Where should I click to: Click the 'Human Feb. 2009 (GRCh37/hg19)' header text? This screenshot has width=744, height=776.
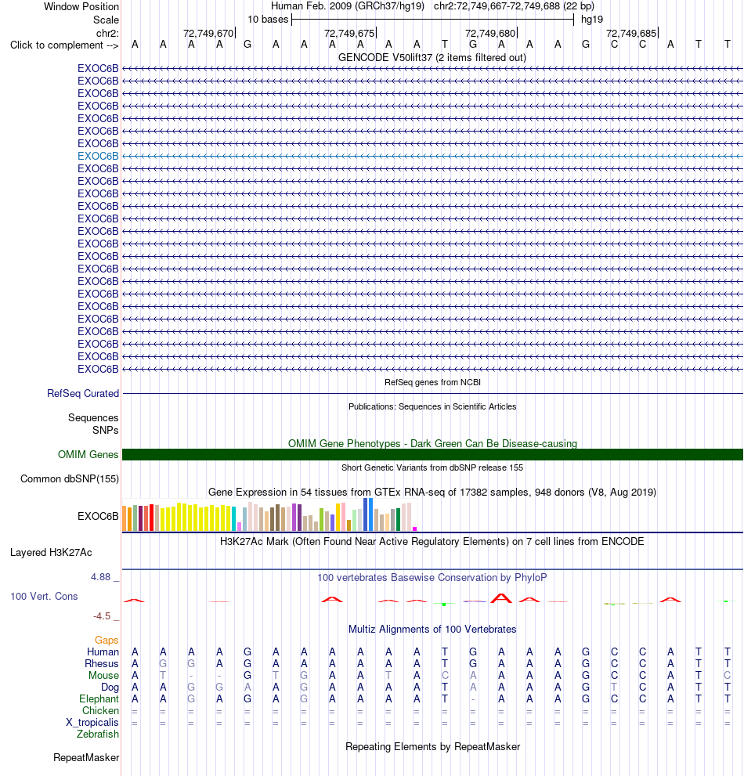tap(348, 6)
